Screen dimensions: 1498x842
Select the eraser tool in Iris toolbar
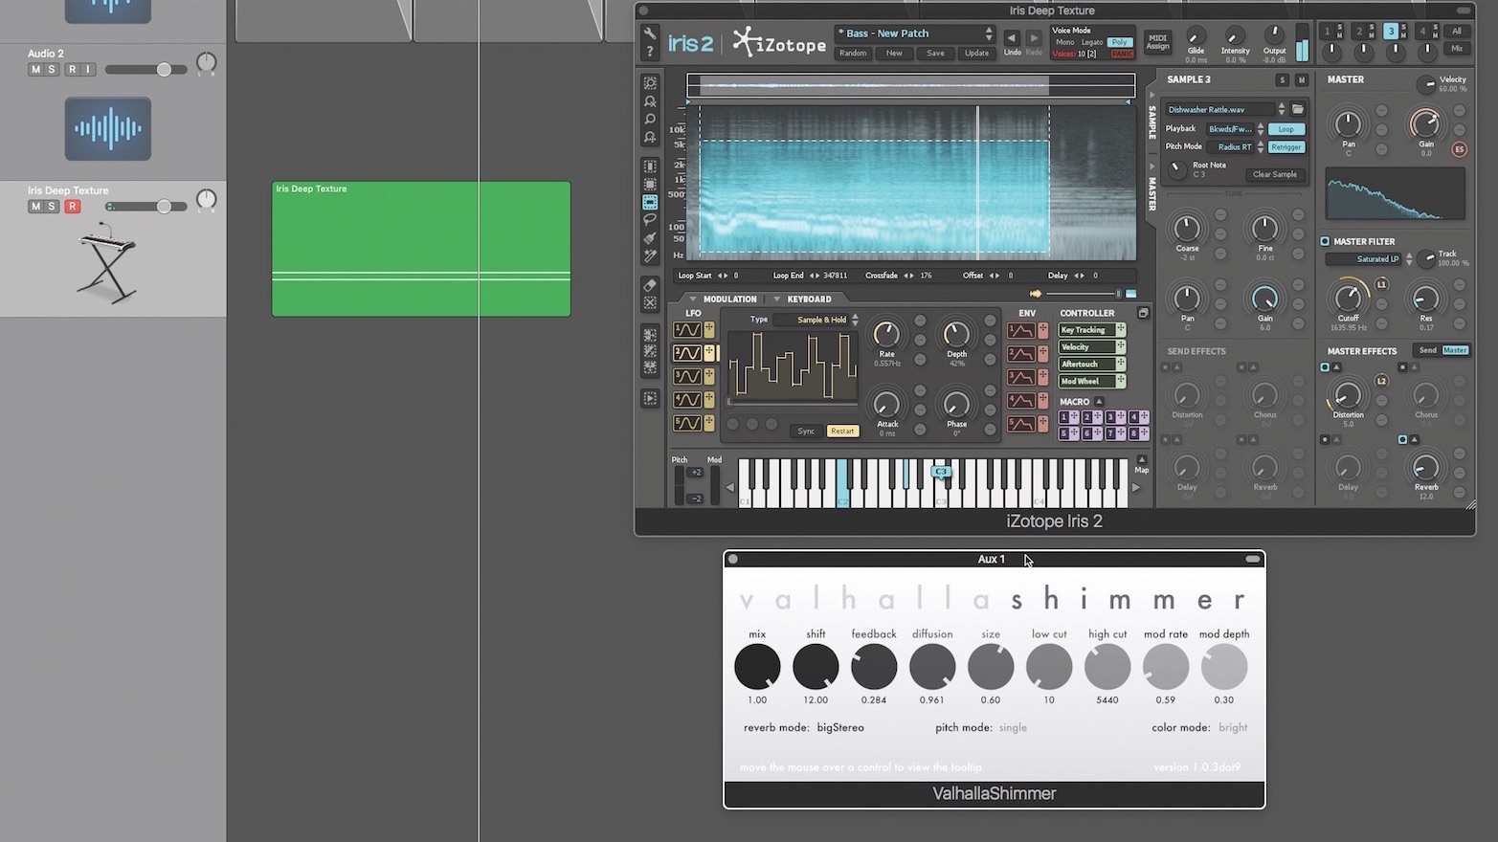point(650,285)
